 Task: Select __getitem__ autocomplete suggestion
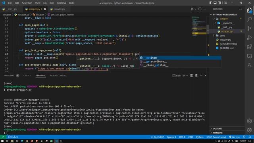(x=180, y=58)
